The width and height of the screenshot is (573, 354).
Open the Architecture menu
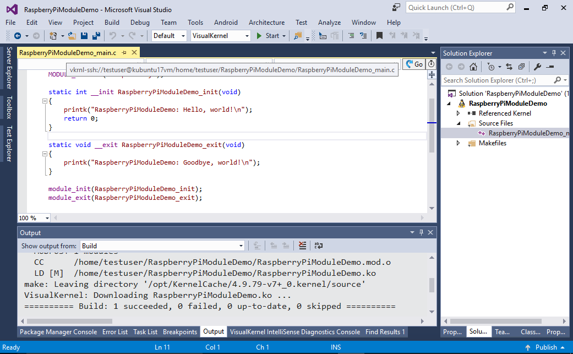pyautogui.click(x=267, y=22)
